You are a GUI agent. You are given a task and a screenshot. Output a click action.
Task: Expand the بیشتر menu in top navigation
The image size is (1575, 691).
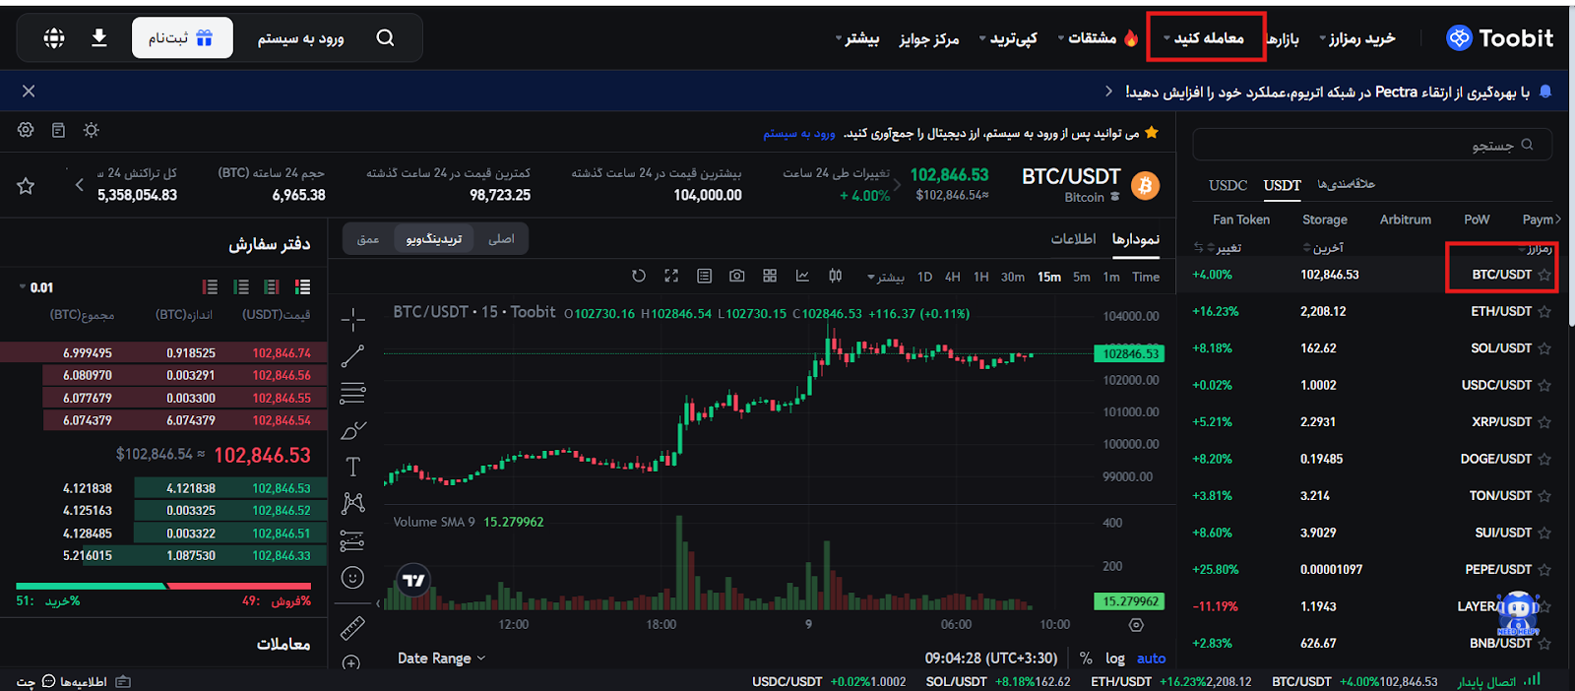tap(857, 38)
